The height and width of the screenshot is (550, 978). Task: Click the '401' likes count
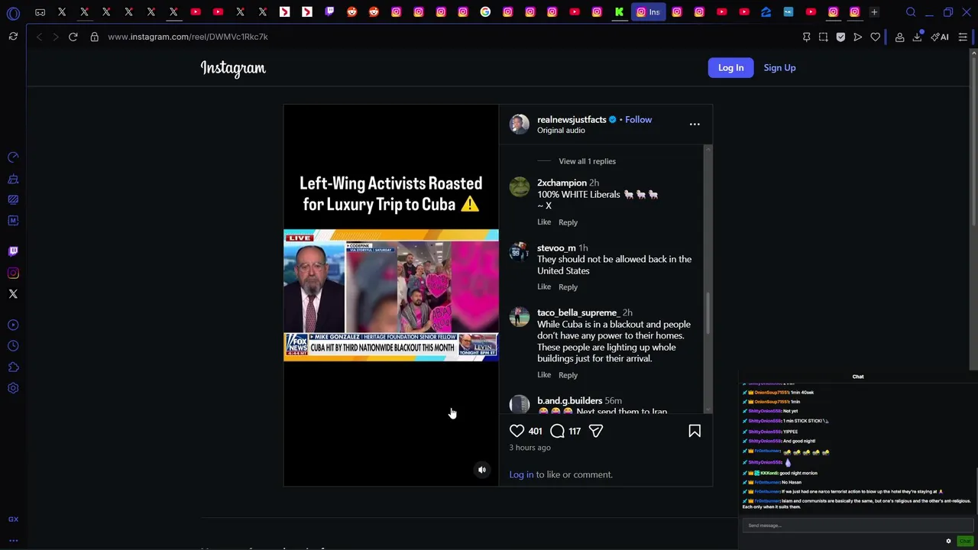click(535, 431)
